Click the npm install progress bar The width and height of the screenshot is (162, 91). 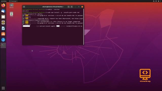30,26
